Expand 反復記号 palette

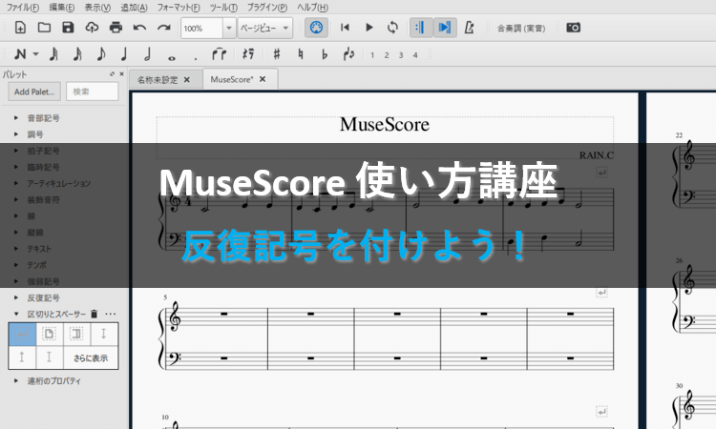pos(16,297)
